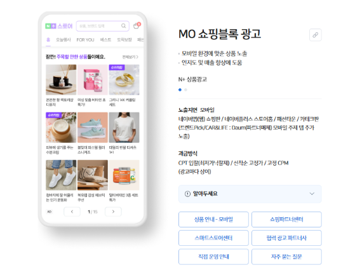This screenshot has height=270, width=355.
Task: Switch to the FOR YOU tab
Action: click(85, 40)
